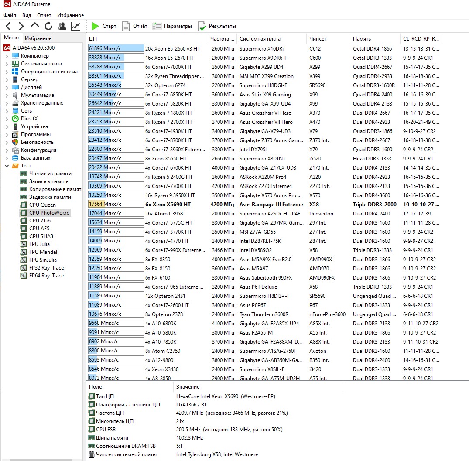Select the Безопасность tree item

point(37,142)
